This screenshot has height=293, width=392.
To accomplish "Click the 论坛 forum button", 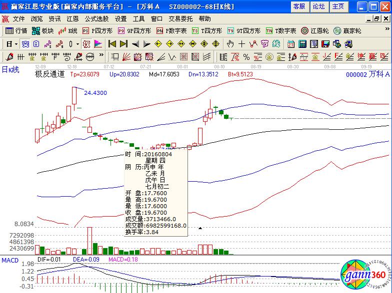I will (318, 6).
